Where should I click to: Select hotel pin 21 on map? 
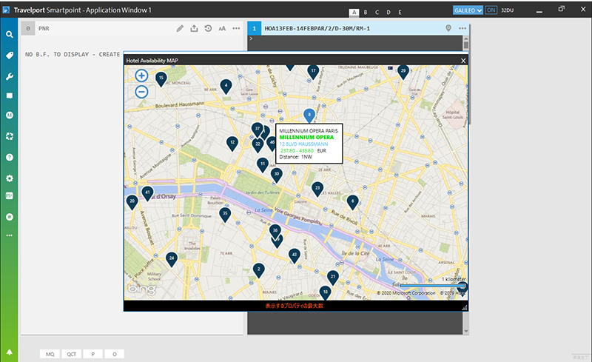pos(332,277)
